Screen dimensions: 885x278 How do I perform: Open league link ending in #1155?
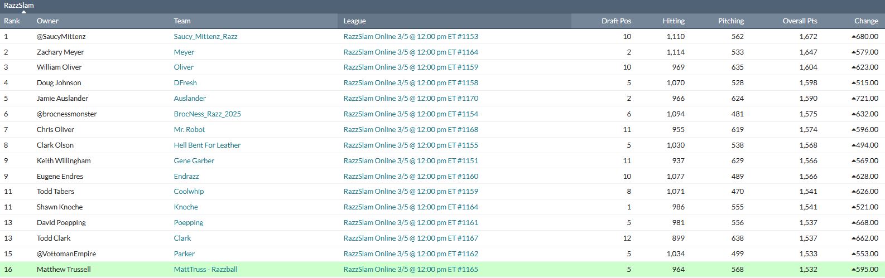[411, 145]
